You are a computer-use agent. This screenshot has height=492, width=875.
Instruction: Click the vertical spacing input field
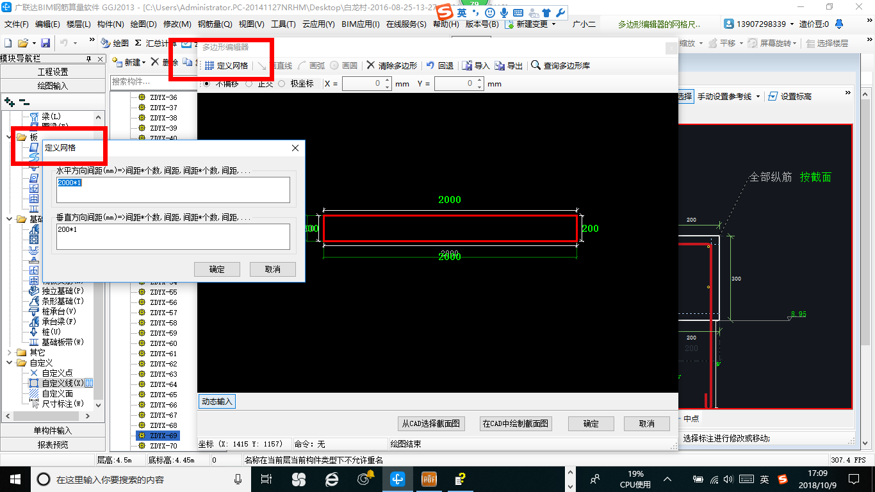point(173,236)
